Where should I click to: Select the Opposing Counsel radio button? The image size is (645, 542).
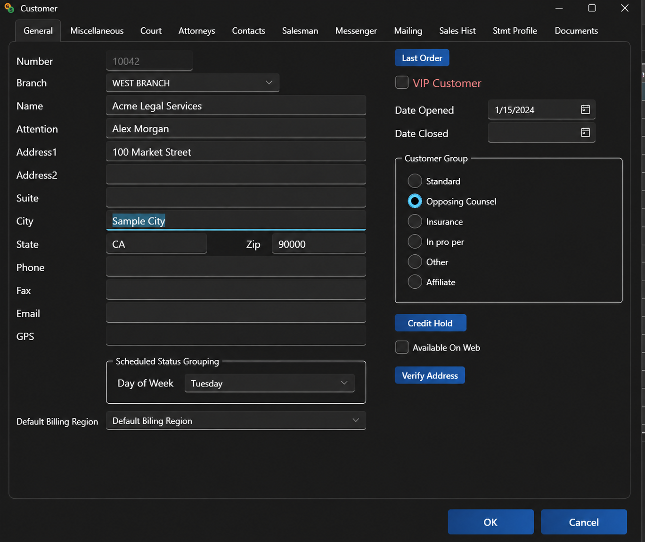[415, 201]
